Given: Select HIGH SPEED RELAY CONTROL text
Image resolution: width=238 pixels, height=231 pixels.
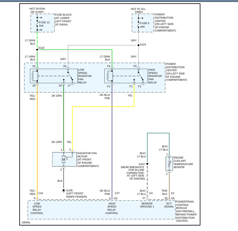Looking at the screenshot, I should coord(111,208).
